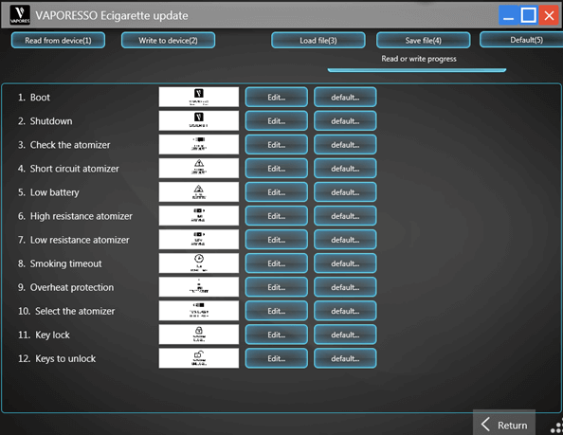Screen dimensions: 563x435
Task: Click Save file(4) button
Action: 424,40
